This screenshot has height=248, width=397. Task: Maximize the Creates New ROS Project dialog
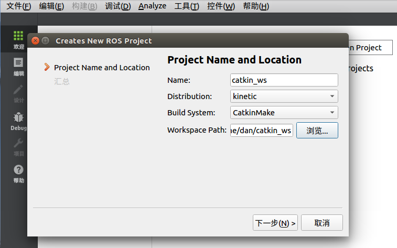click(x=46, y=41)
